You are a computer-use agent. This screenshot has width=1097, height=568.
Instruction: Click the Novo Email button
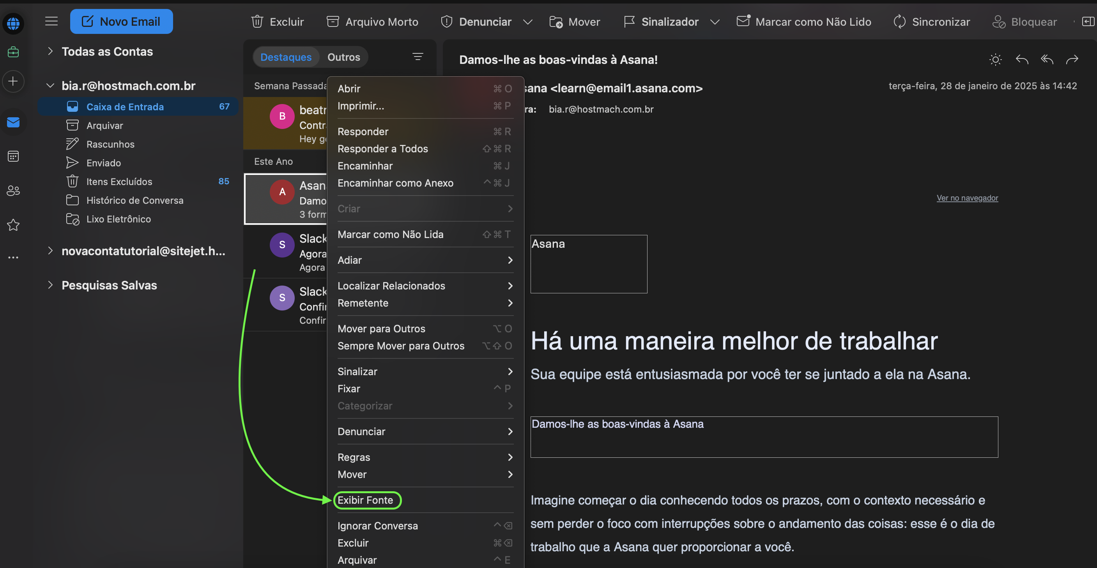[x=121, y=21]
